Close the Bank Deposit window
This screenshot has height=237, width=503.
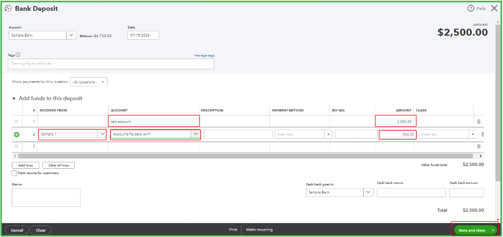(494, 9)
